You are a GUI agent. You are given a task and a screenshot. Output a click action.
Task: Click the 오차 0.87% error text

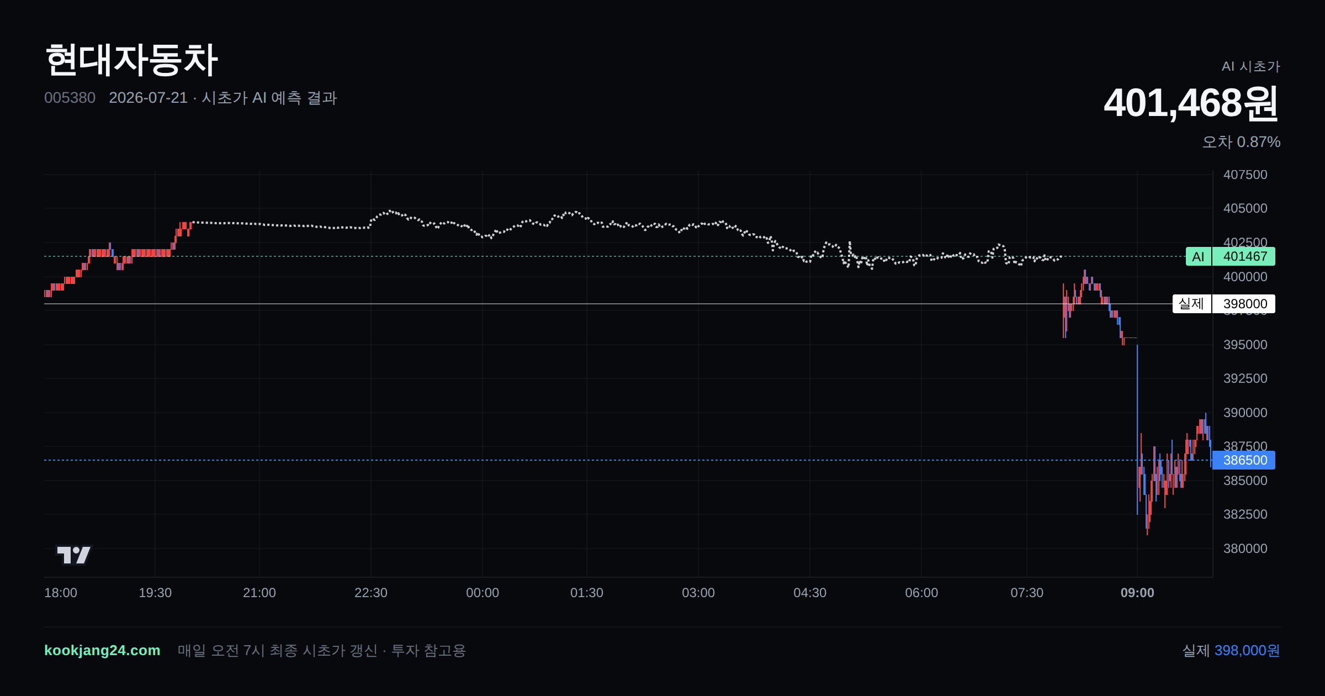coord(1241,142)
